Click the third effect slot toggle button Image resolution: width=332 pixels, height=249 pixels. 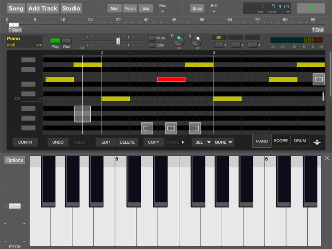pyautogui.click(x=253, y=45)
